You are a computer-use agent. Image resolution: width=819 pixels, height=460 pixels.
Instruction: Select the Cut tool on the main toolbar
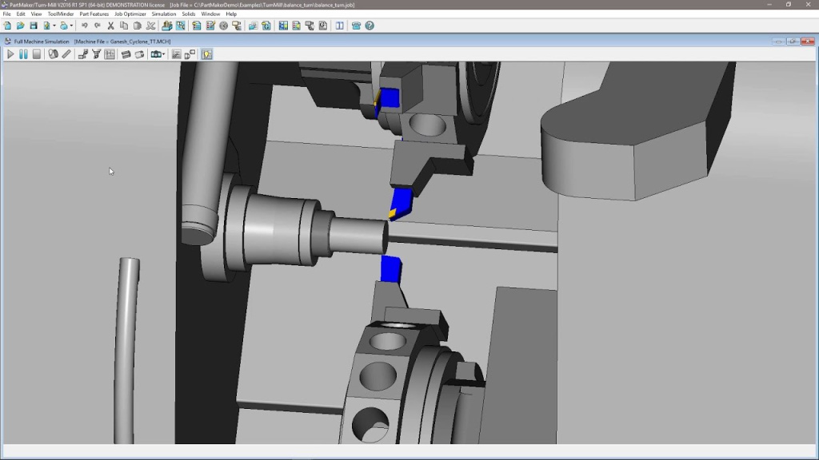[x=110, y=26]
